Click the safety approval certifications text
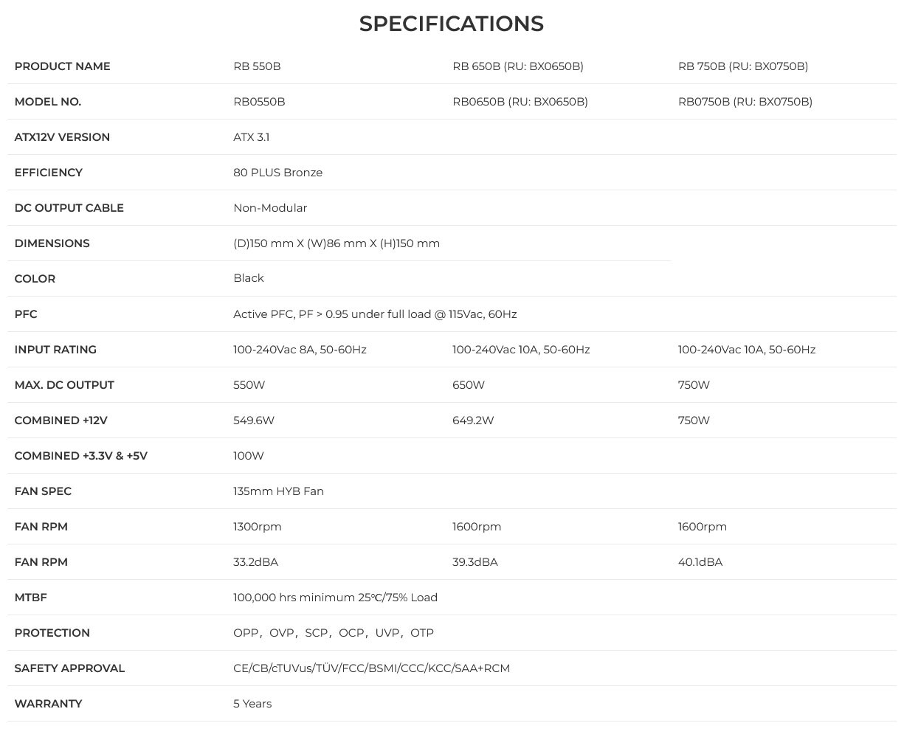Viewport: 904px width, 737px height. (371, 668)
